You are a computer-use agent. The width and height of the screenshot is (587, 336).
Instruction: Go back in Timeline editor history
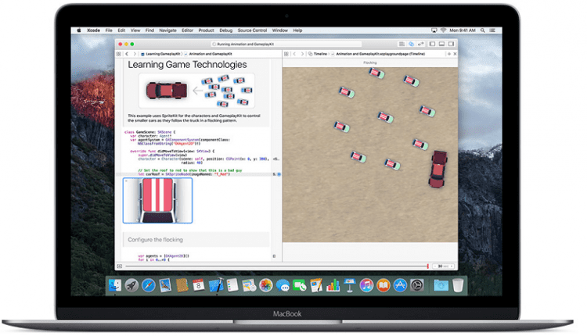click(x=294, y=54)
